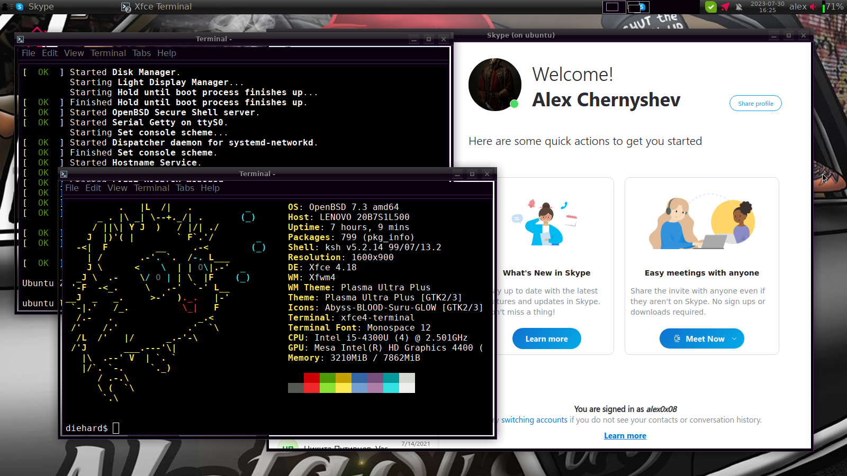The width and height of the screenshot is (847, 476).
Task: Open Terminal menu in the back Terminal
Action: 108,53
